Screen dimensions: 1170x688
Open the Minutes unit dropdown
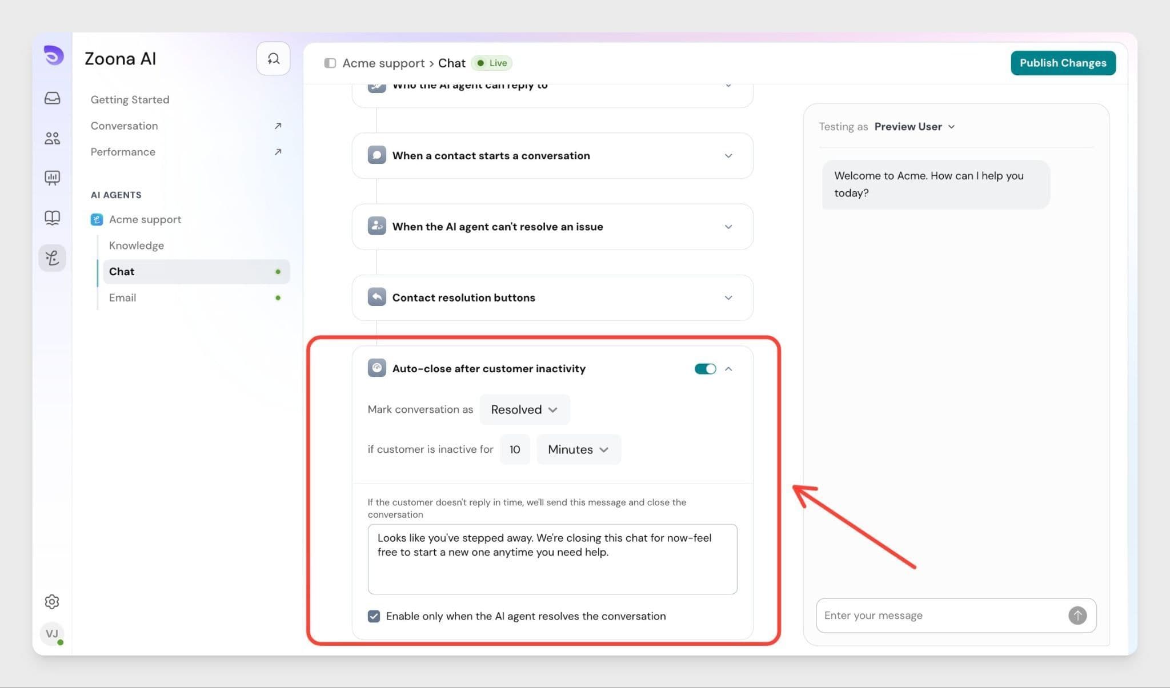pos(578,449)
